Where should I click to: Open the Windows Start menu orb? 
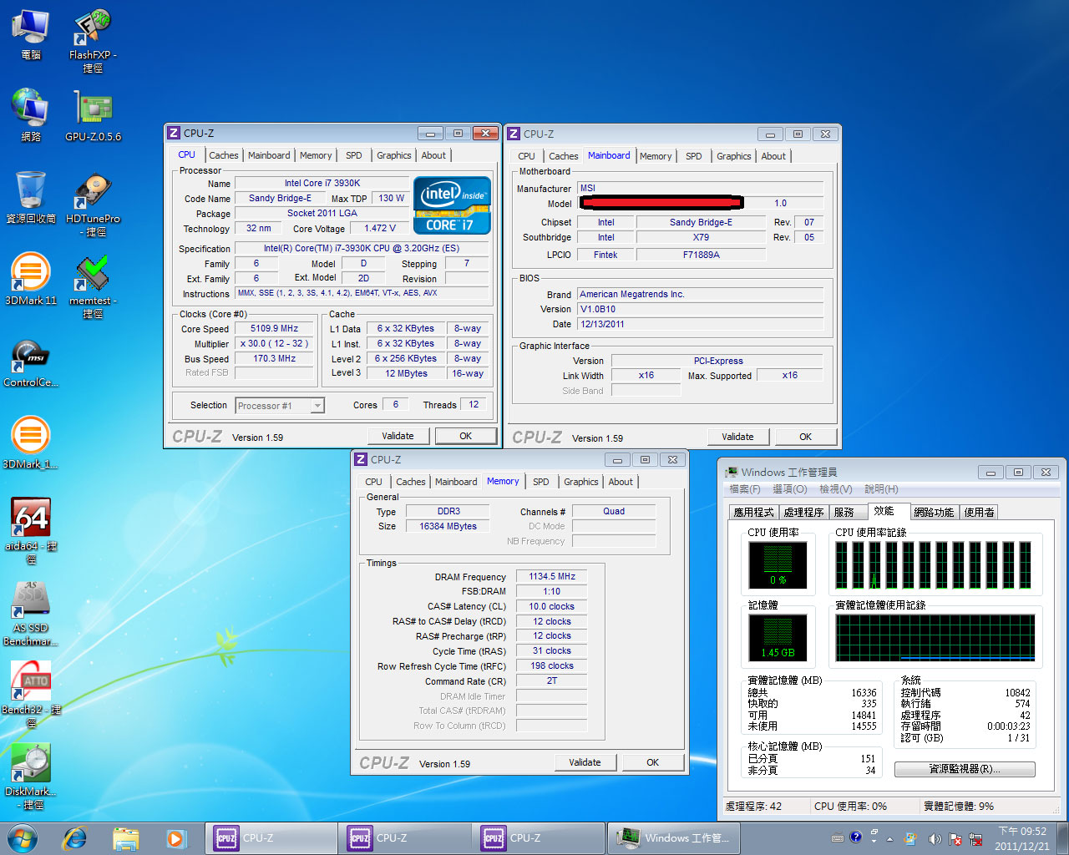[x=23, y=838]
